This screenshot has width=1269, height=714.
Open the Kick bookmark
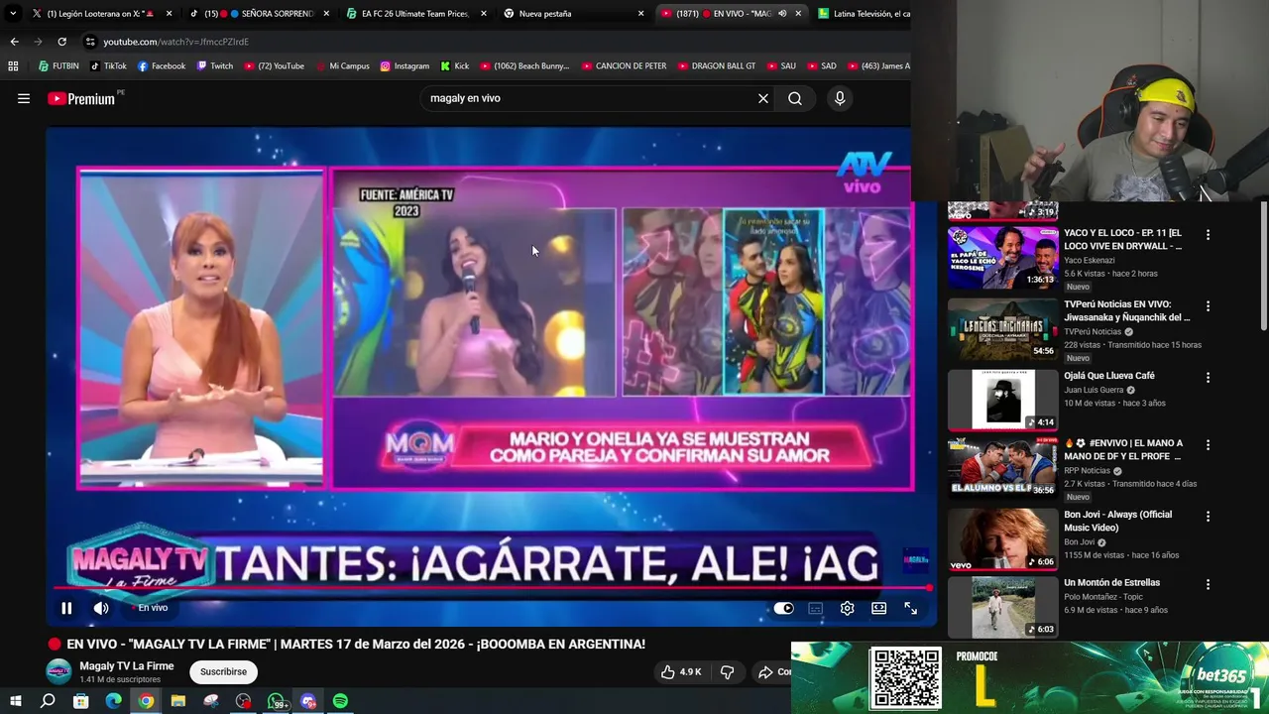[x=454, y=65]
